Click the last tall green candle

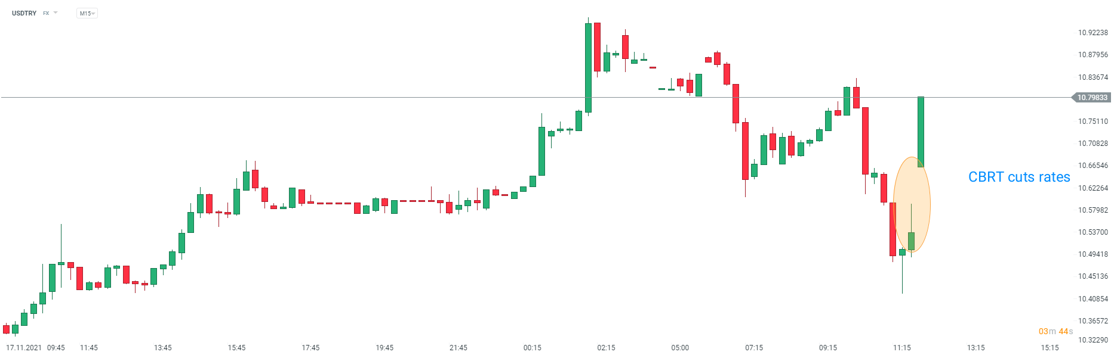(x=921, y=131)
